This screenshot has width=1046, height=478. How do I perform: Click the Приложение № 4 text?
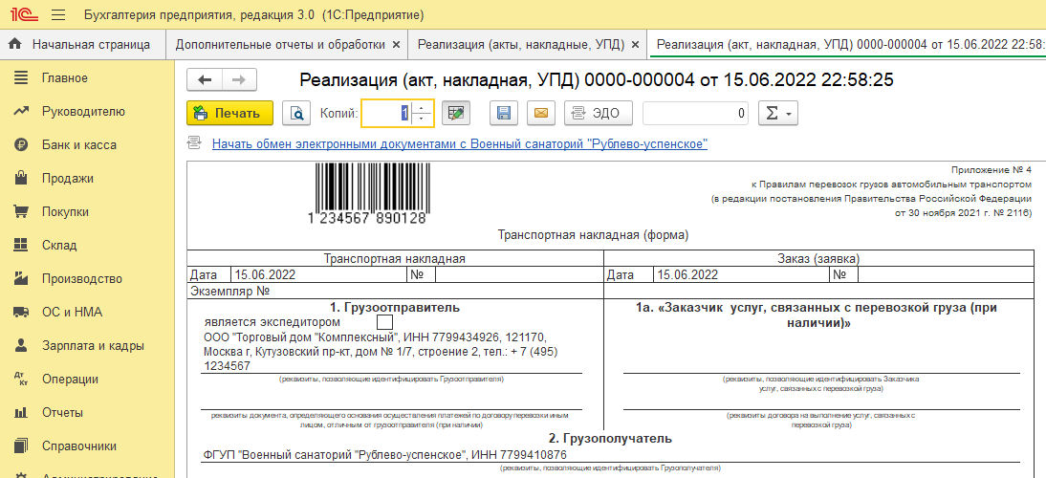coord(992,170)
